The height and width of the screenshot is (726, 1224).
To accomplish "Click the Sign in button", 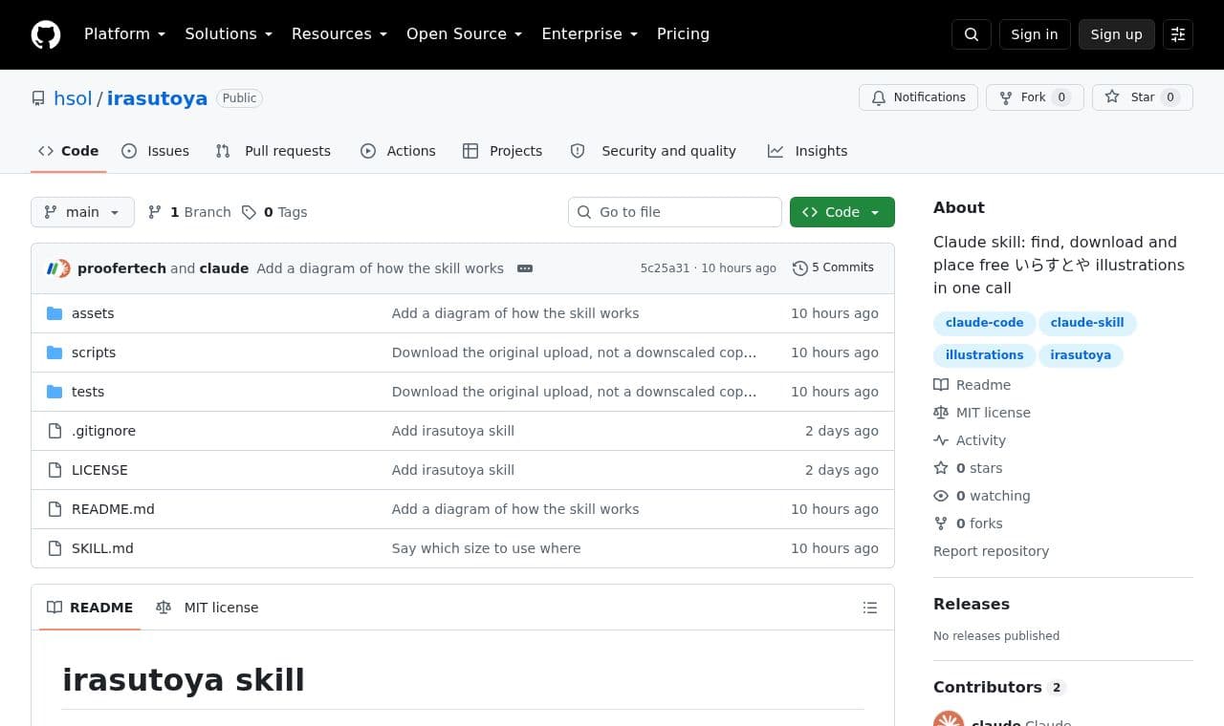I will (1035, 34).
